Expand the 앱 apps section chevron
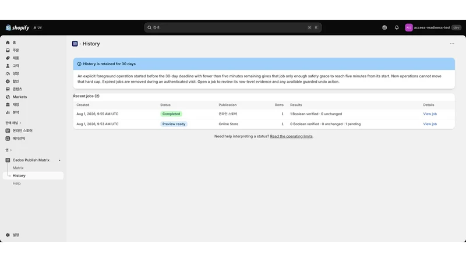Image resolution: width=466 pixels, height=262 pixels. [10, 150]
